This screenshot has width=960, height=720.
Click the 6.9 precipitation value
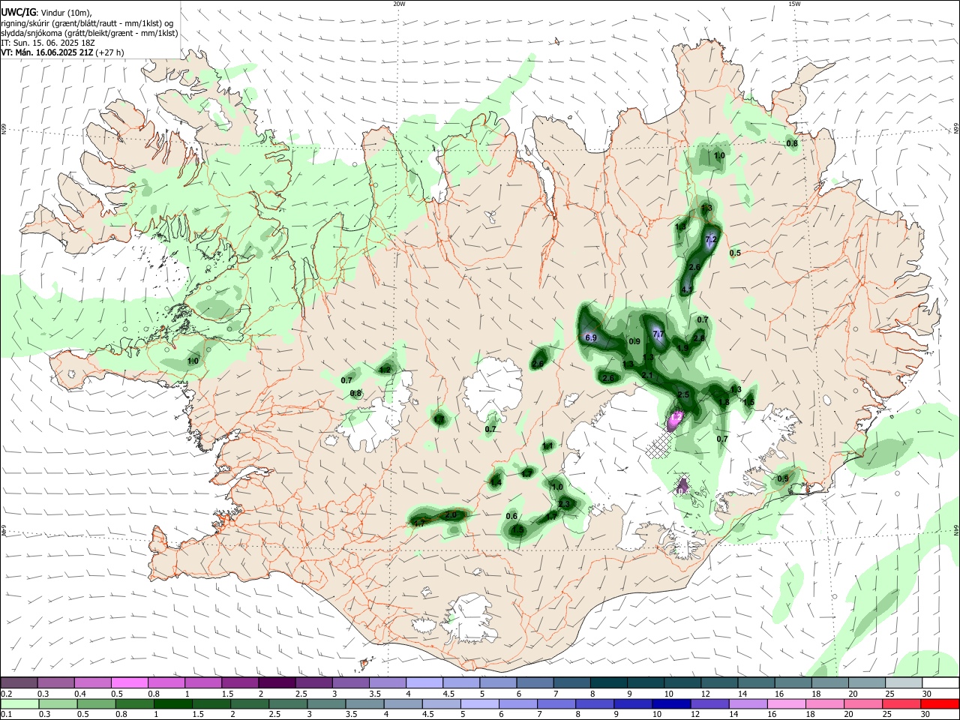coord(590,338)
